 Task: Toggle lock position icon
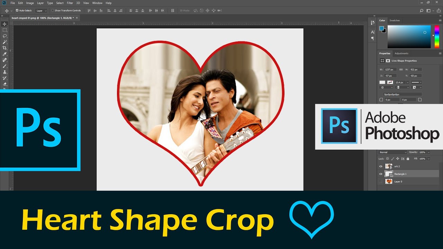coord(397,159)
